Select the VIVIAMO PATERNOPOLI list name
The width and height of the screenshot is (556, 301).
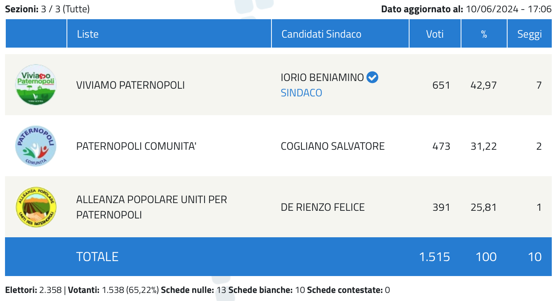click(130, 85)
